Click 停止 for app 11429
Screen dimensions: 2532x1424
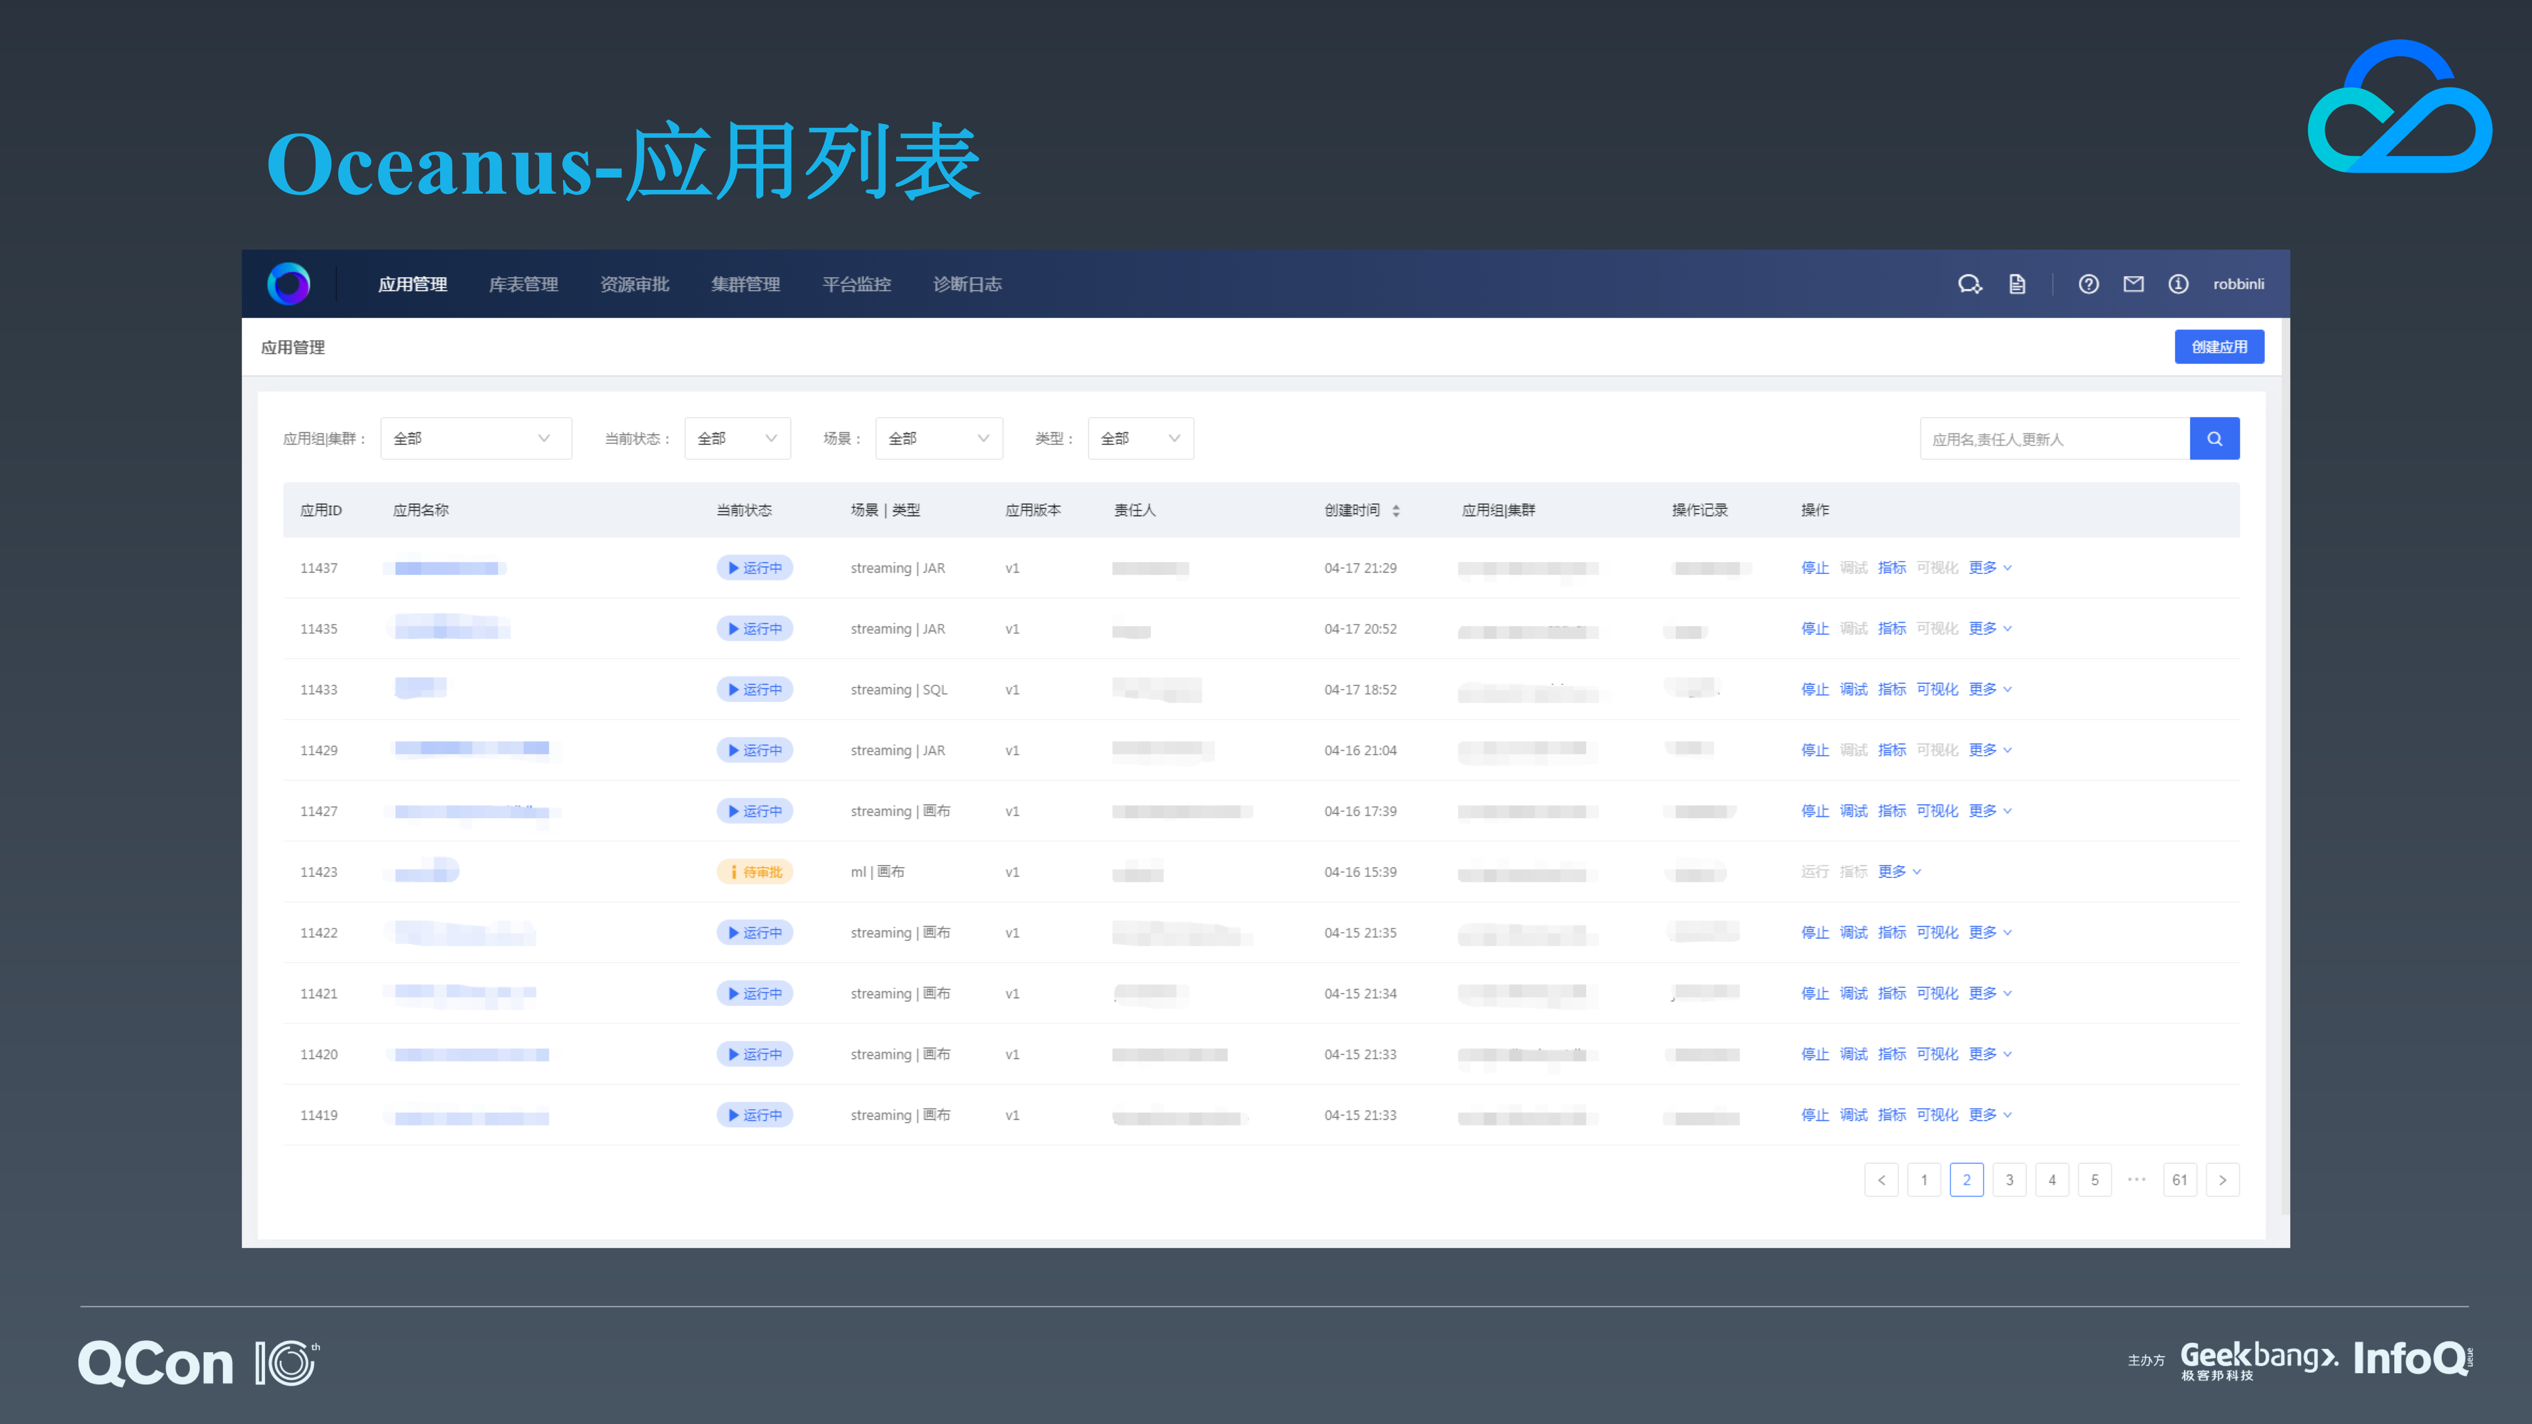pos(1815,750)
